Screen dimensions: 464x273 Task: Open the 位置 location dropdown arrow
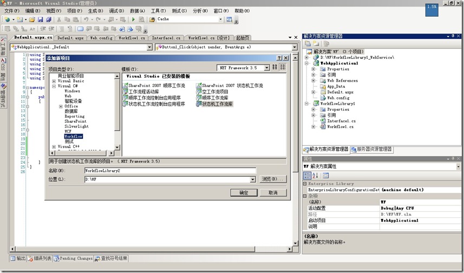click(253, 179)
